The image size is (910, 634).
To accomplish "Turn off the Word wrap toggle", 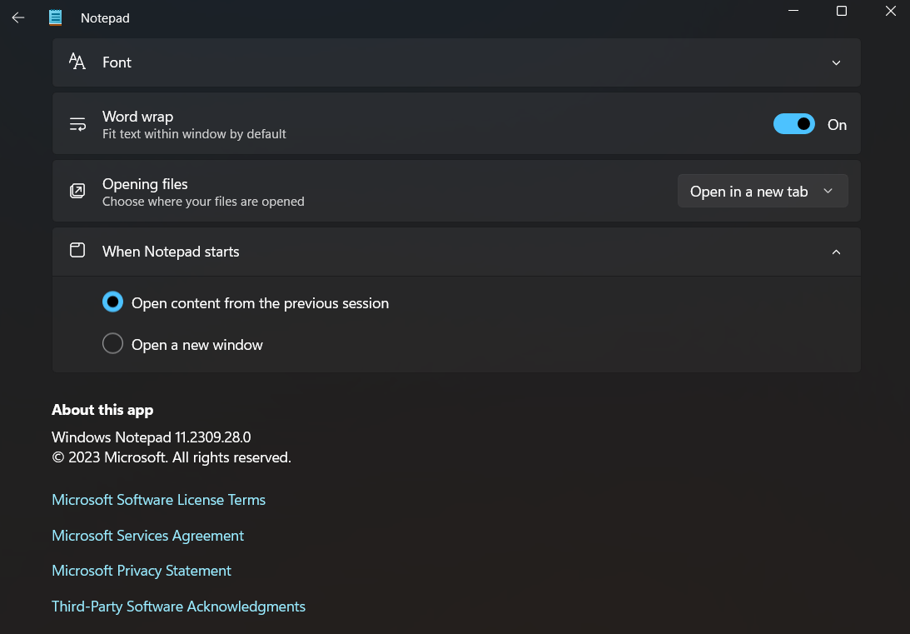I will [794, 123].
